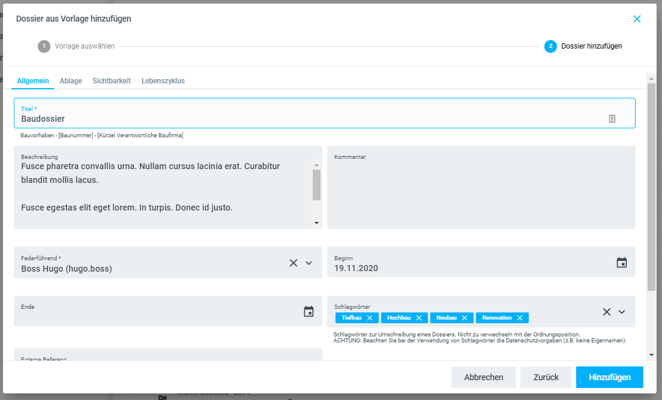Switch to the Ablage tab
Viewport: 662px width, 400px height.
tap(71, 81)
